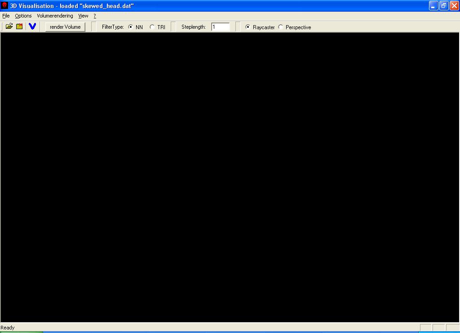This screenshot has width=460, height=333.
Task: Click the black 3D render viewport
Action: [230, 177]
